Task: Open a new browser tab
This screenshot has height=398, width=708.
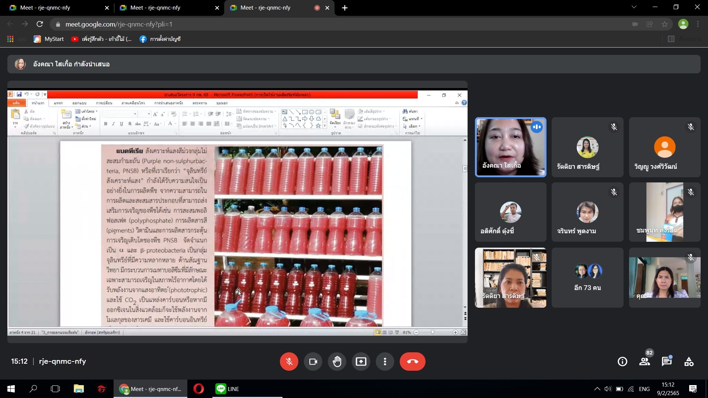Action: 345,8
